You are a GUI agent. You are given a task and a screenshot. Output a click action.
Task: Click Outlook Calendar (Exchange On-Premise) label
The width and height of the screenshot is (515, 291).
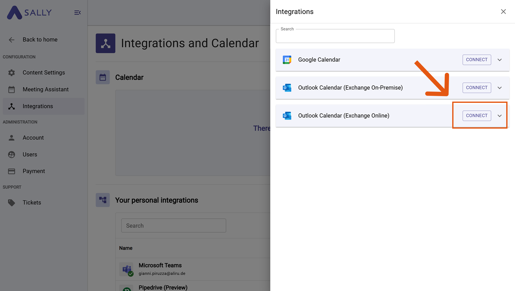click(x=350, y=88)
